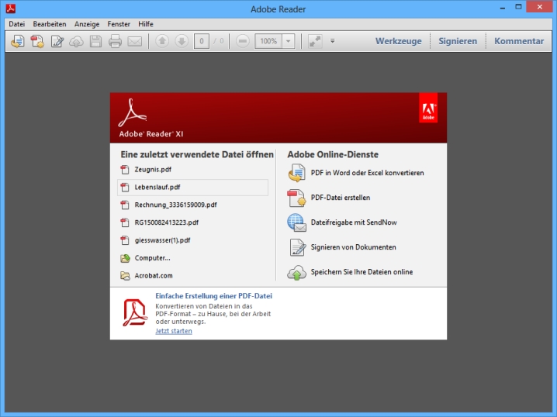557x417 pixels.
Task: Browse files via Computer... entry
Action: [152, 257]
